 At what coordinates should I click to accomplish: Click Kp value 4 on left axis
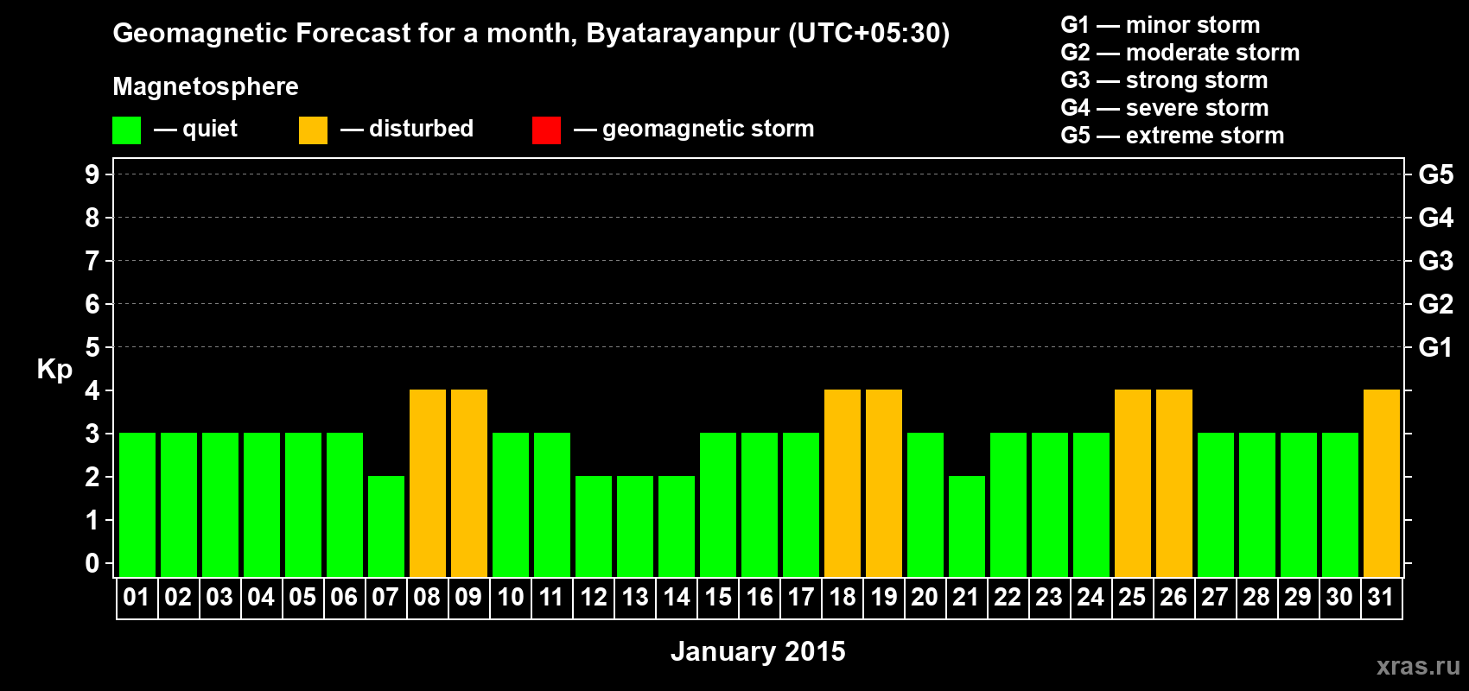(x=92, y=390)
